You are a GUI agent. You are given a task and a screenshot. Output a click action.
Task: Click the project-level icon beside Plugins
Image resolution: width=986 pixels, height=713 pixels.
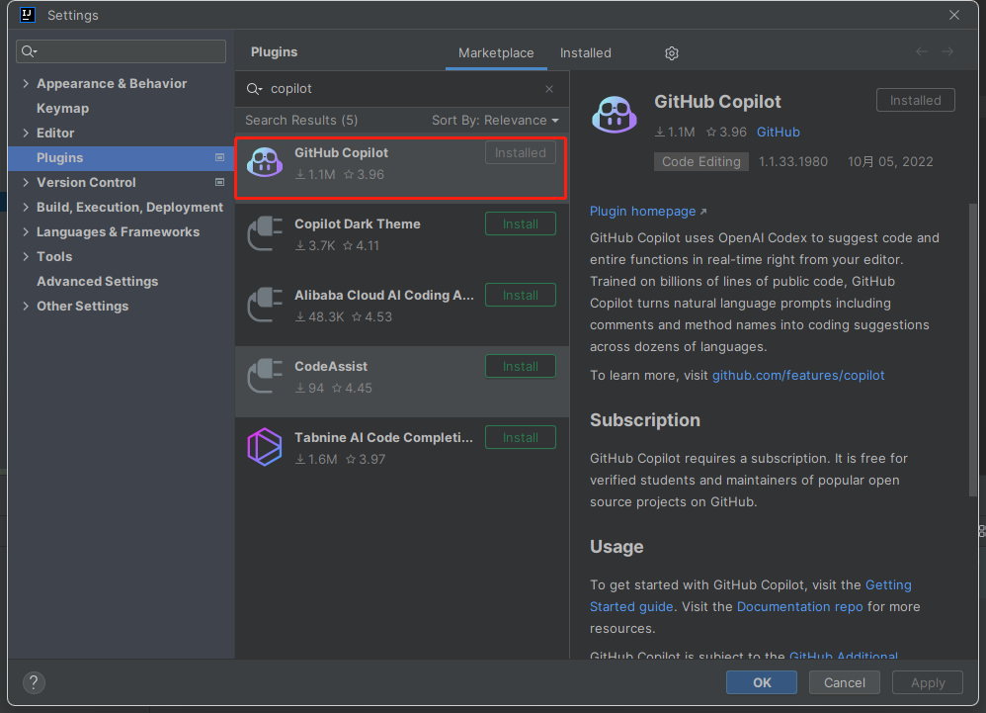coord(219,158)
